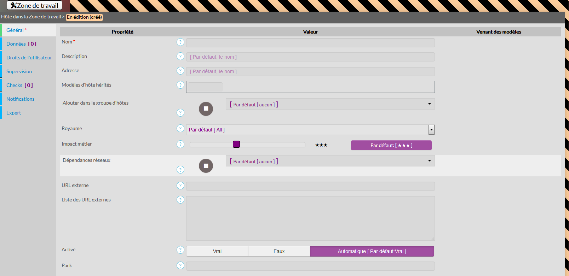
Task: Reset Impact métier with Par défaut button
Action: [391, 145]
